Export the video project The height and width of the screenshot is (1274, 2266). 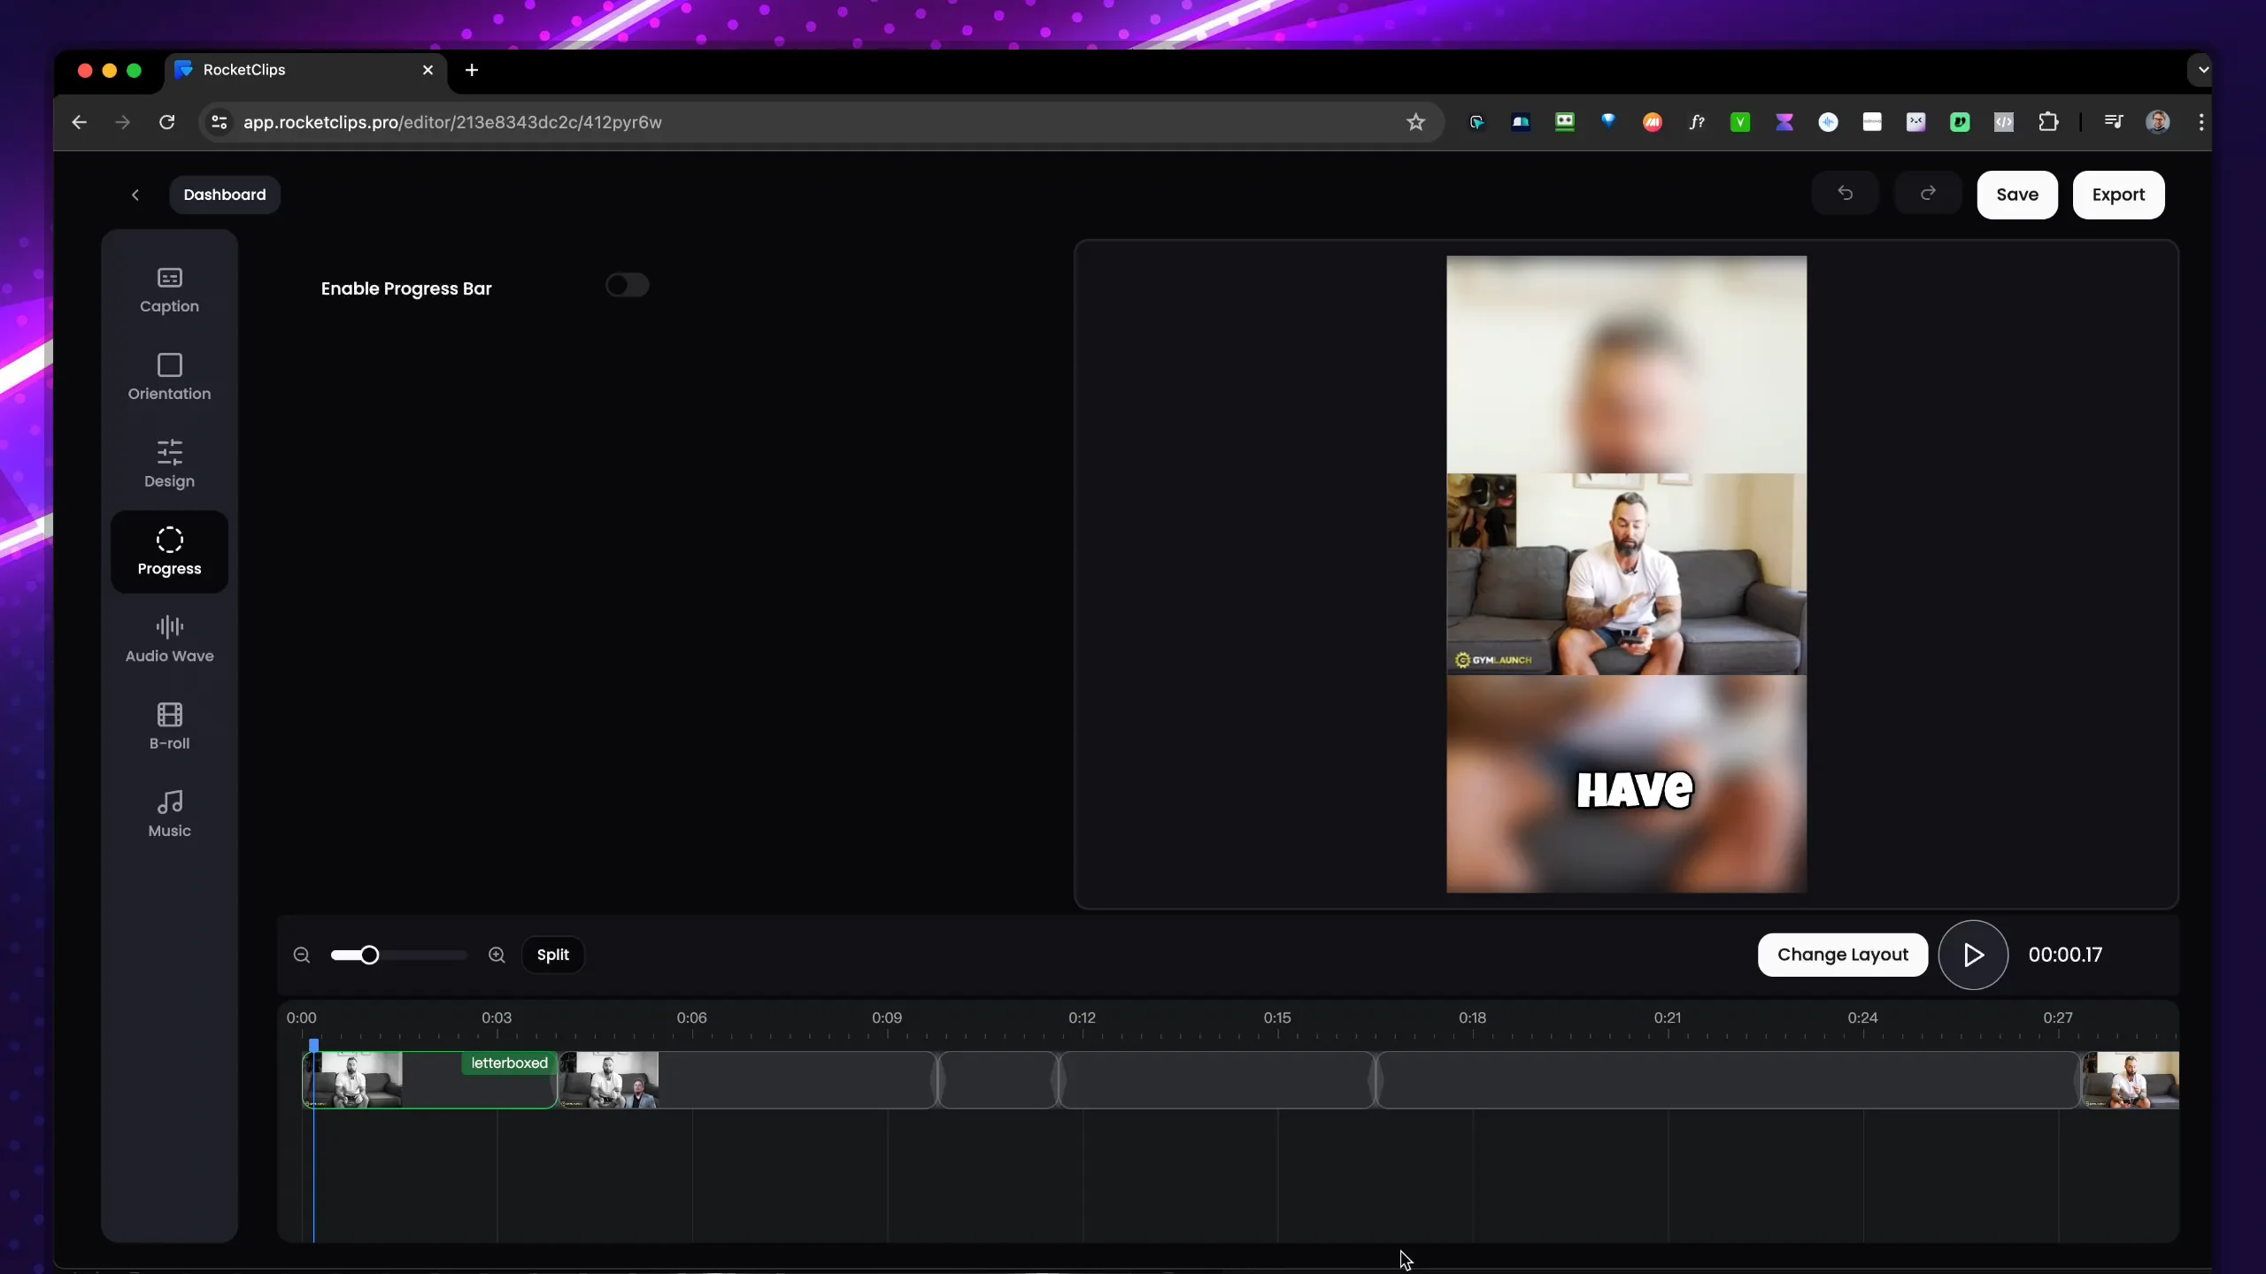click(x=2119, y=195)
